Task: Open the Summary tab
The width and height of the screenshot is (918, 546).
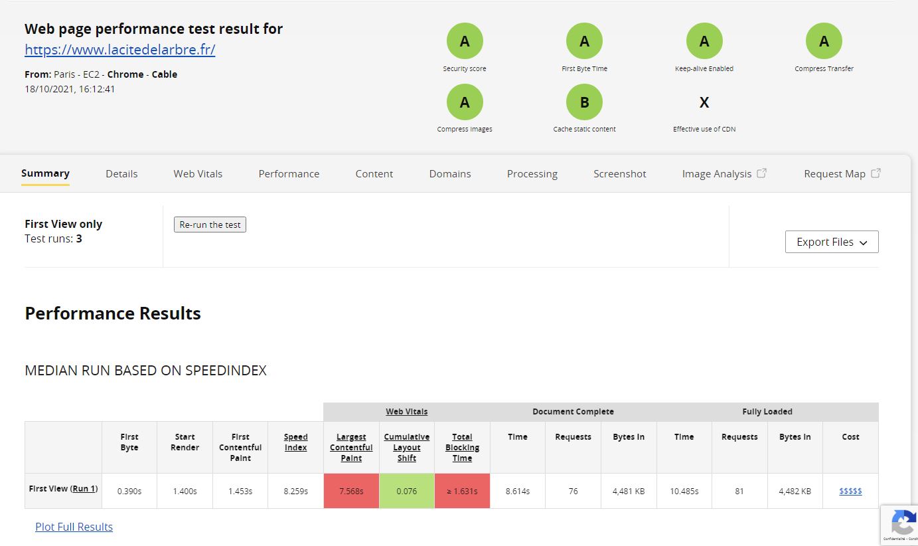Action: 45,173
